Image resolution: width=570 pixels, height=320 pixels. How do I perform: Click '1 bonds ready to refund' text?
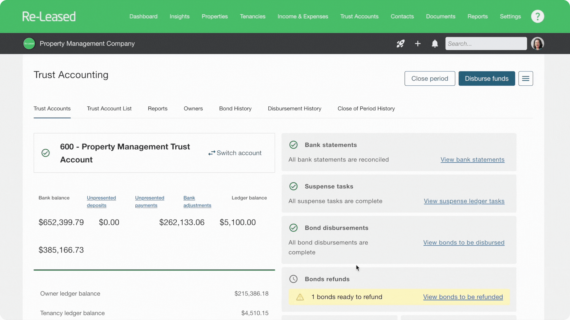click(346, 297)
